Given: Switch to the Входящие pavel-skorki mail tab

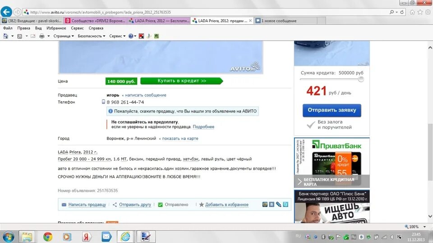Looking at the screenshot, I should (x=32, y=21).
